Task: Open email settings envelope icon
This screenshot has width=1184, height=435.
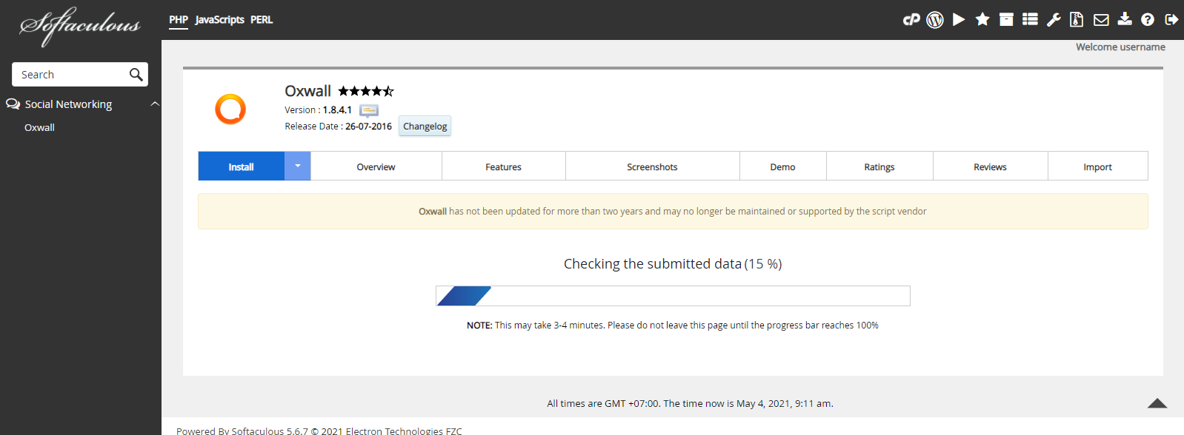Action: (x=1101, y=20)
